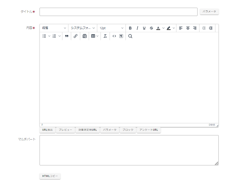
Task: Expand the font family dropdown
Action: tap(83, 28)
